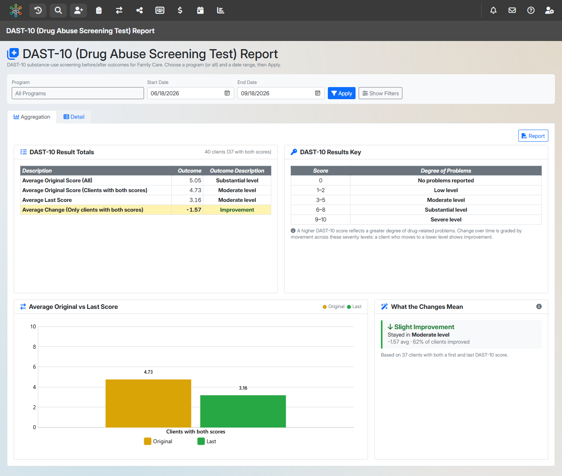Viewport: 562px width, 476px height.
Task: Toggle the Last series in bottom chart legend
Action: click(207, 441)
